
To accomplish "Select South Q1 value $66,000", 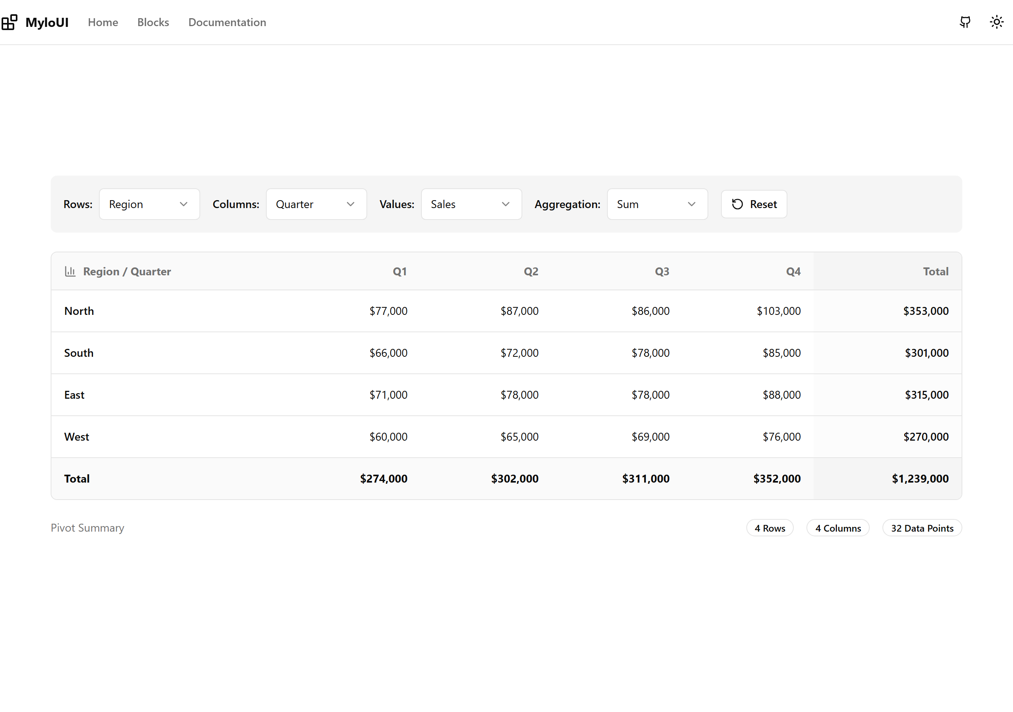I will pos(388,353).
